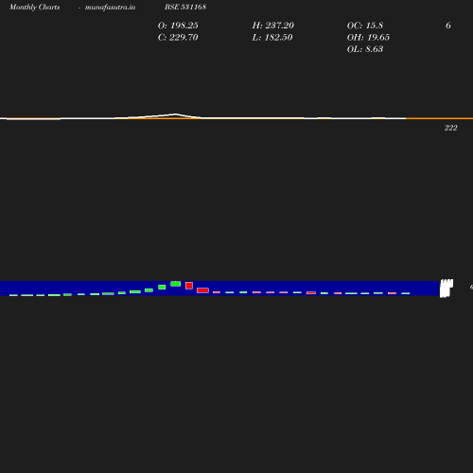Click the 'munafasutra.in' site label

pyautogui.click(x=110, y=7)
